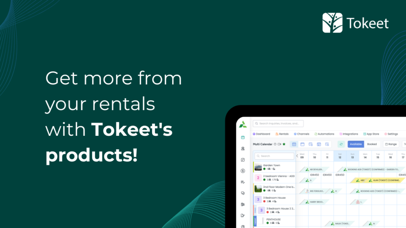Click the green refresh calendar icon
The image size is (406, 228).
341,144
